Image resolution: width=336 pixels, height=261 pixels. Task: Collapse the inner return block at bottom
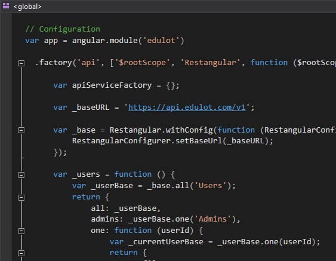(x=21, y=253)
